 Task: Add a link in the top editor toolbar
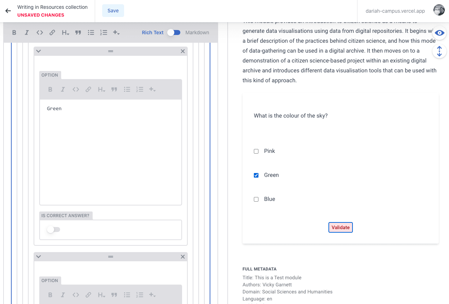point(52,32)
